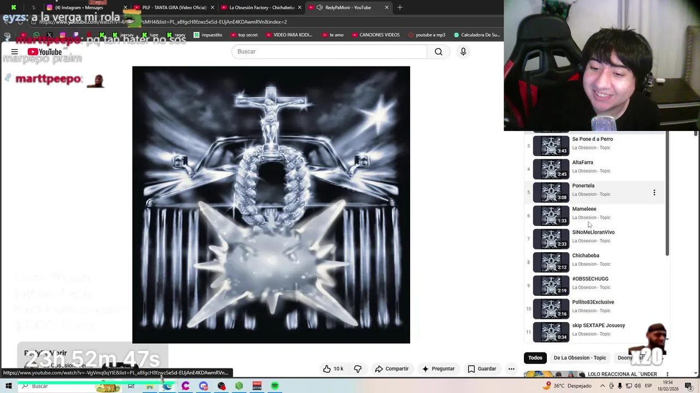700x393 pixels.
Task: Open the X bookmark icon
Action: point(49,35)
